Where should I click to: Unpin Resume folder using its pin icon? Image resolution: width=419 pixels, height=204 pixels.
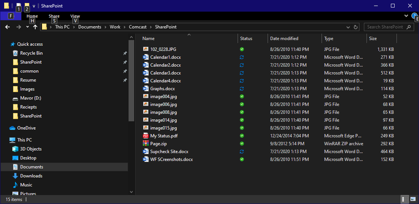point(125,80)
